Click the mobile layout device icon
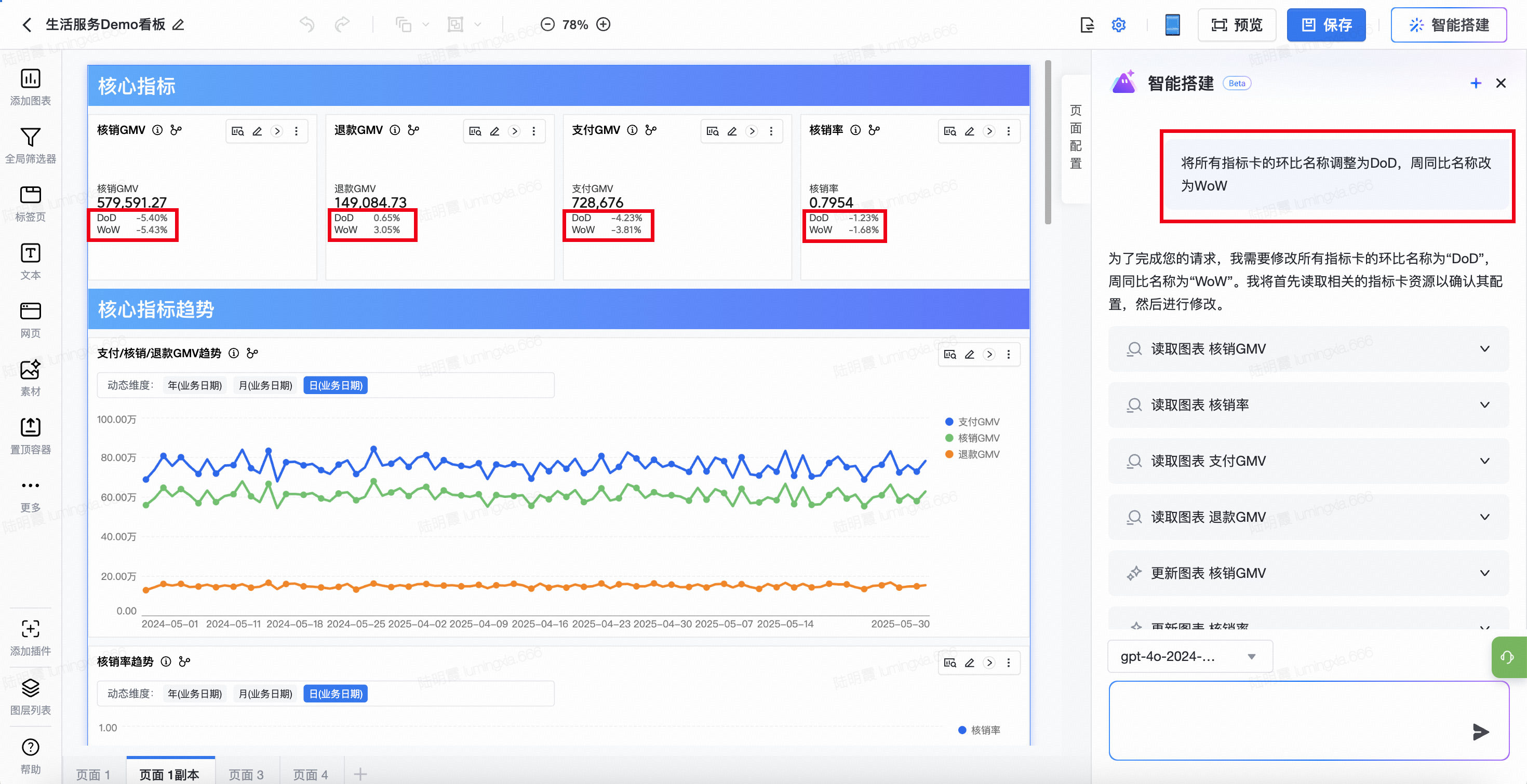This screenshot has width=1527, height=784. [1172, 25]
